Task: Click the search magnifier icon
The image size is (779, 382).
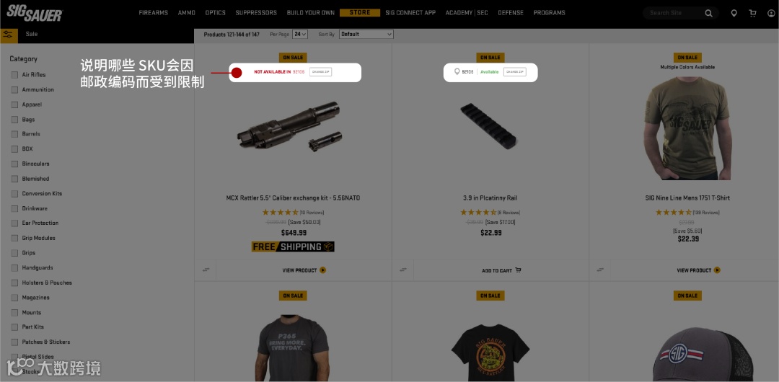Action: coord(708,14)
